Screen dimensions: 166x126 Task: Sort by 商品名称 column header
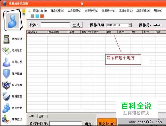click(58, 32)
